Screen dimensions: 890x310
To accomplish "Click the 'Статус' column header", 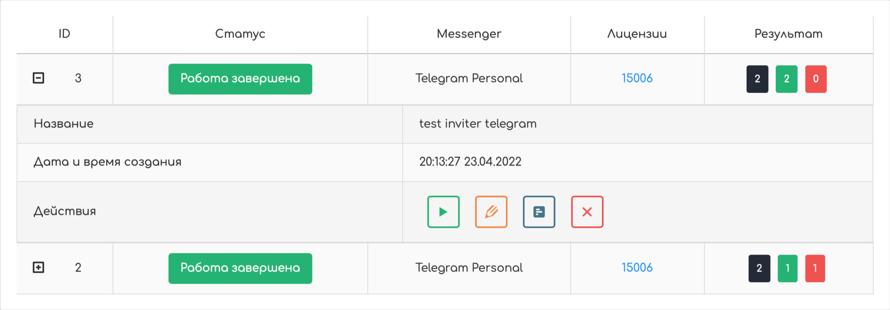I will pyautogui.click(x=240, y=34).
